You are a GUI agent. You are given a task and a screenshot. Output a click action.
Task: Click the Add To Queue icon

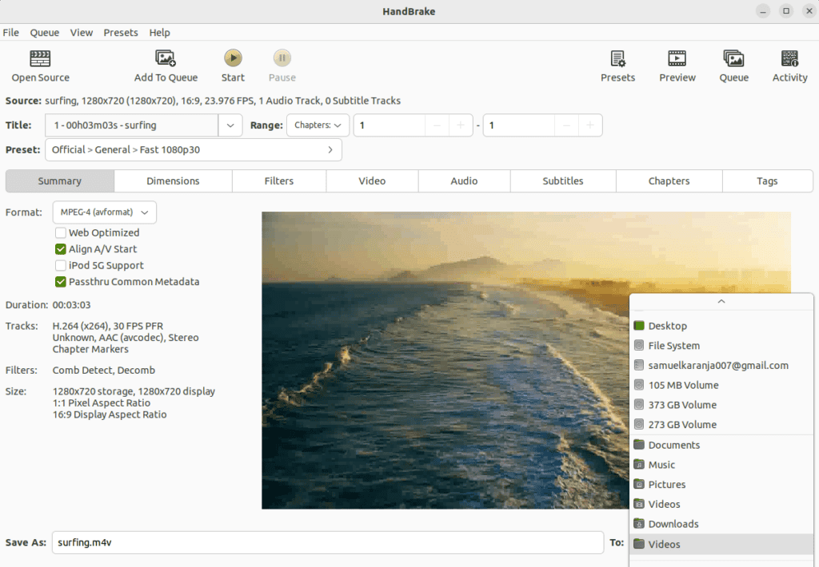click(166, 58)
